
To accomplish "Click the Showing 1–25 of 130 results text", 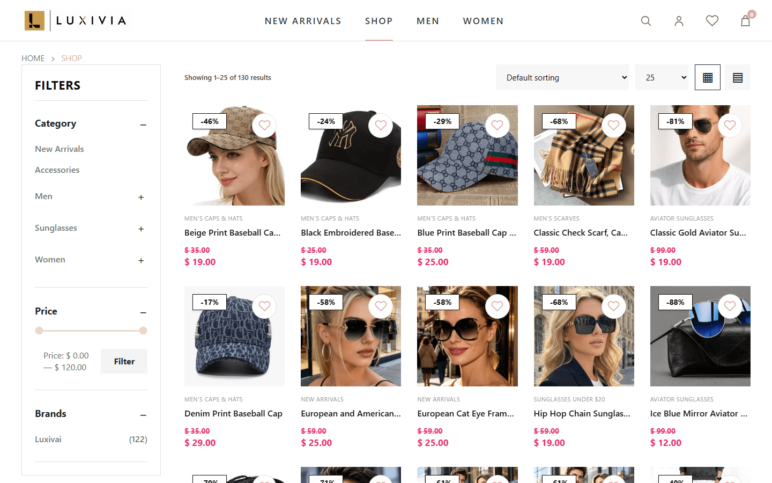I will point(228,77).
